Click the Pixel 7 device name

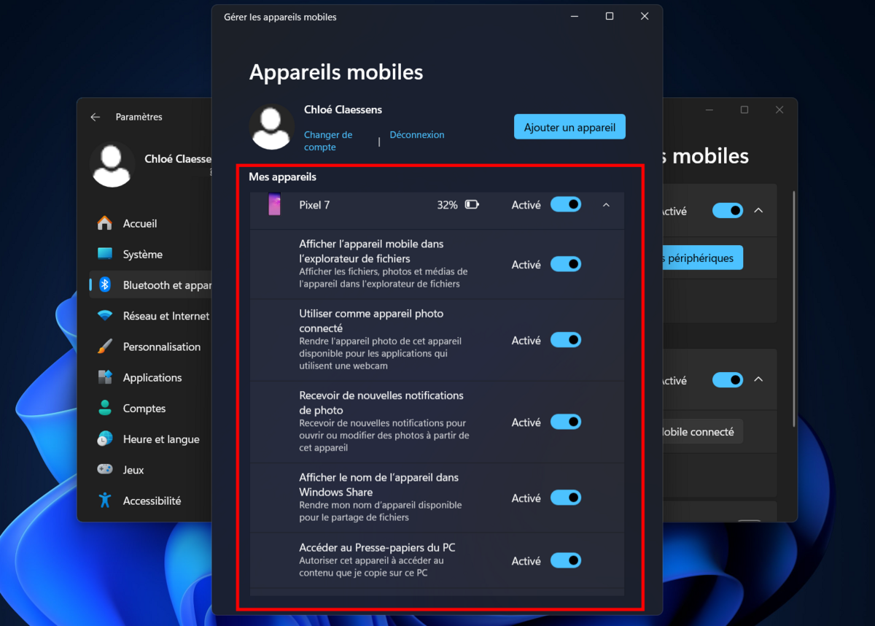pos(314,205)
